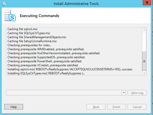153x115 pixels.
Task: Click the Finish button
Action: click(116, 107)
